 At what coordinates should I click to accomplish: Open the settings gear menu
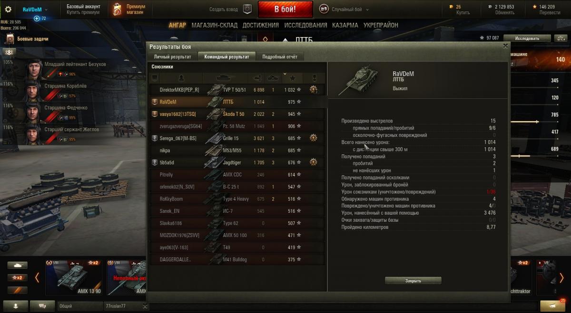click(x=8, y=9)
